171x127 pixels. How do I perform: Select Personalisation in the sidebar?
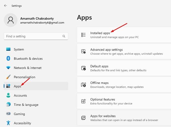36,77
